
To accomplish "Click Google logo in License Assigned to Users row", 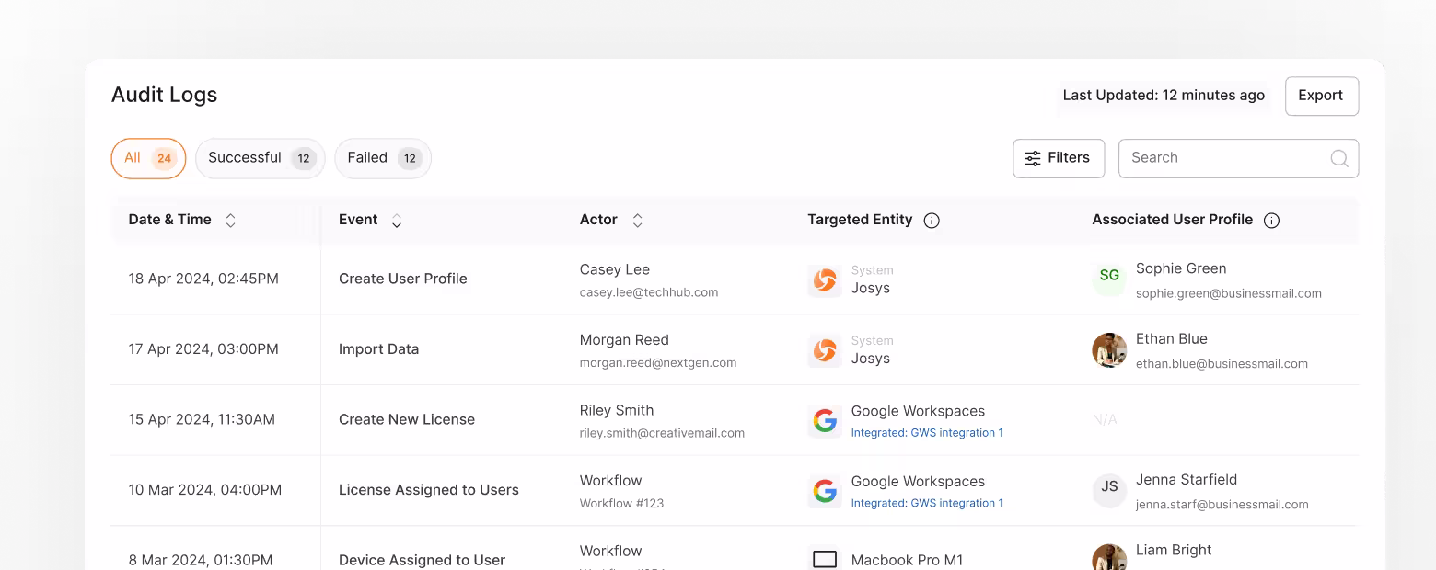I will click(x=825, y=491).
